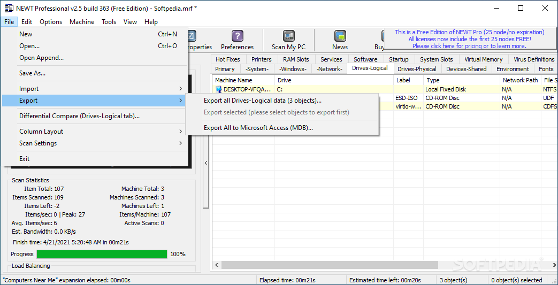
Task: Sort by the Type column header
Action: tap(462, 80)
